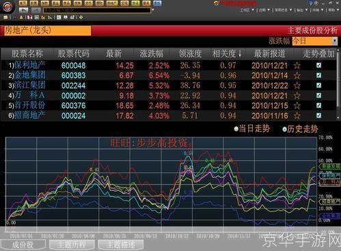Image resolution: width=341 pixels, height=251 pixels.
Task: Open the 万 科A stock link
Action: pyautogui.click(x=29, y=95)
